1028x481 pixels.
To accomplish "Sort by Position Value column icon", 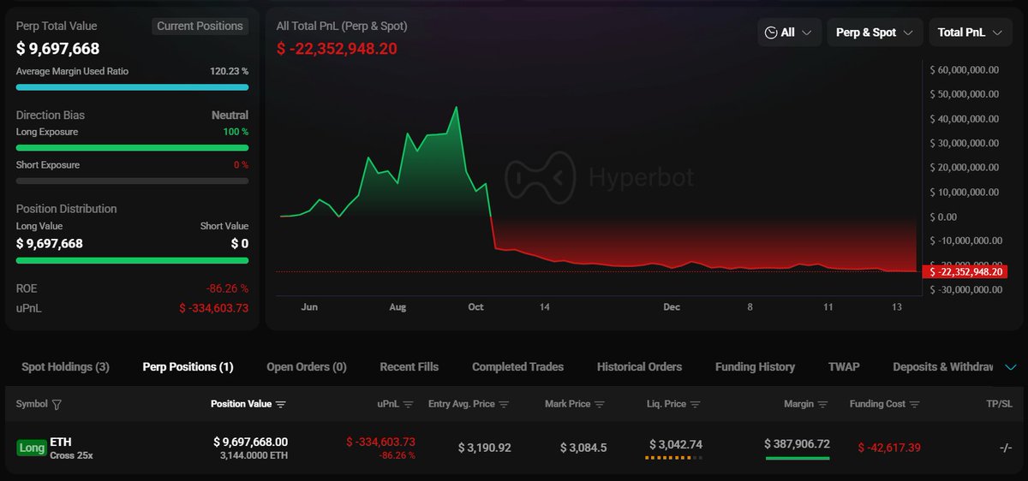I will [281, 404].
